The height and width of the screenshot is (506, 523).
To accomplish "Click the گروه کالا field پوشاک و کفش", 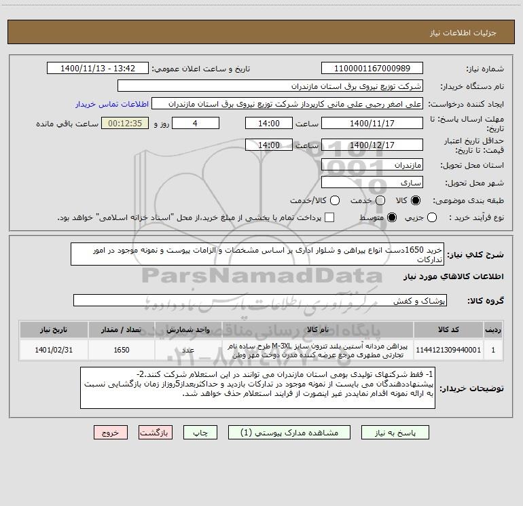I will [260, 300].
